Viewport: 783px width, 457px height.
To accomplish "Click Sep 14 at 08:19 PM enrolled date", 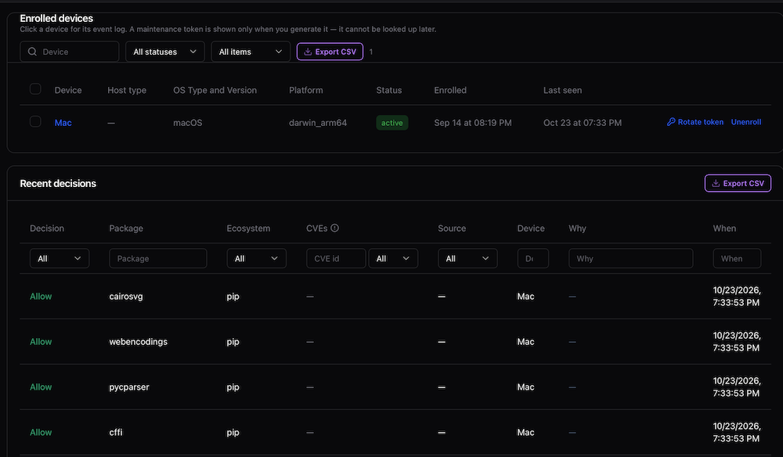I will tap(473, 123).
